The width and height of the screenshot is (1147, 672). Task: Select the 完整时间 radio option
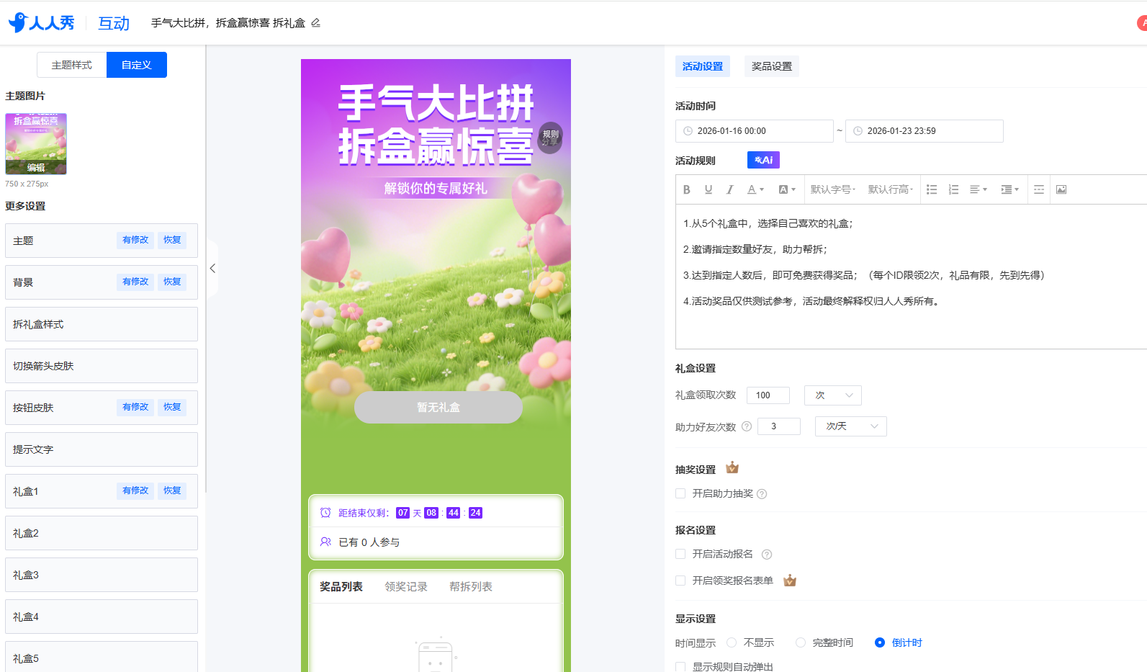coord(800,642)
